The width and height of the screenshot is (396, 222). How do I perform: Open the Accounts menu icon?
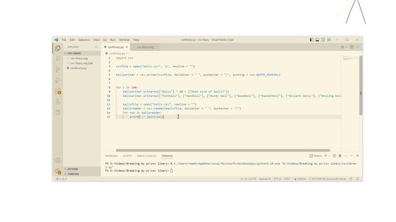58,160
